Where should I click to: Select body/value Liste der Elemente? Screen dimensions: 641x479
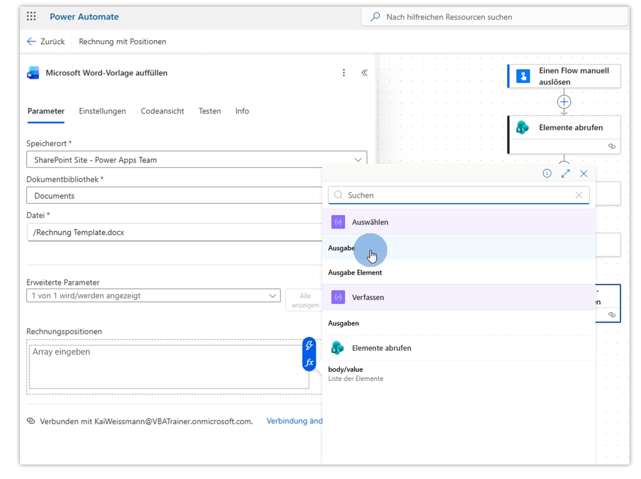coord(459,374)
